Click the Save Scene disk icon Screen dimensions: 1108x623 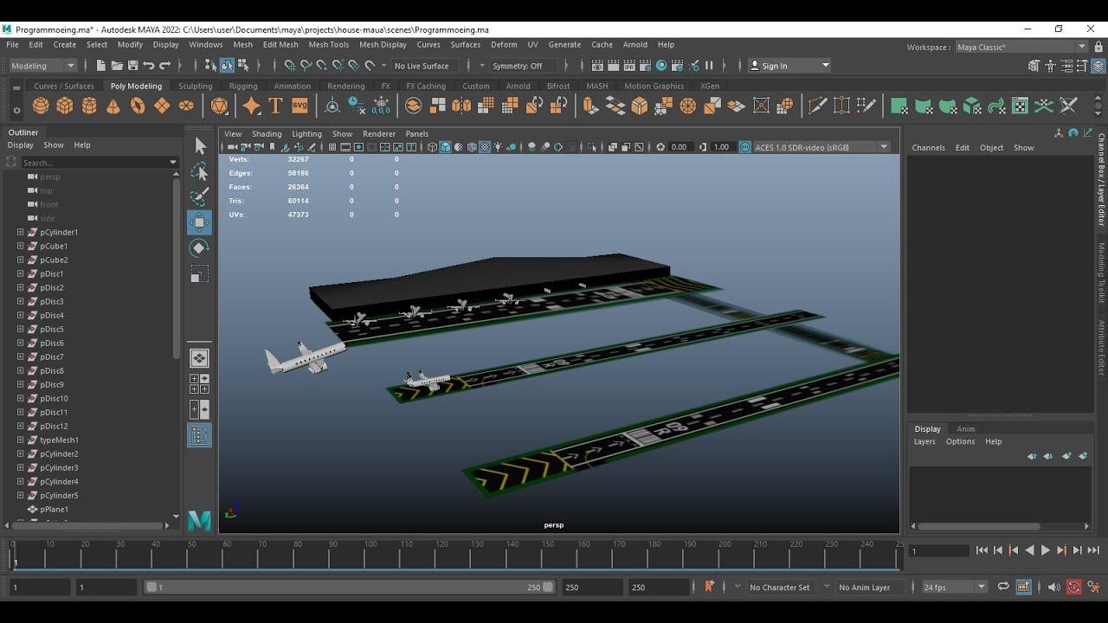pyautogui.click(x=132, y=66)
